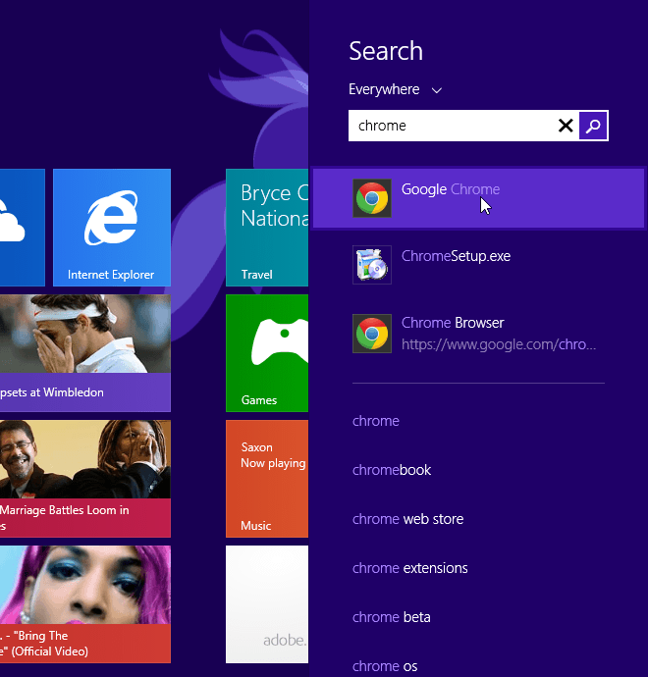The width and height of the screenshot is (648, 677).
Task: Choose the 'chrome extensions' suggestion
Action: coord(410,568)
